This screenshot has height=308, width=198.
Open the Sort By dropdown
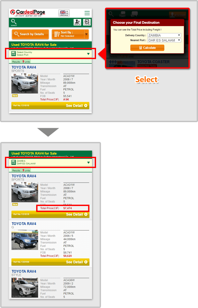[x=70, y=34]
